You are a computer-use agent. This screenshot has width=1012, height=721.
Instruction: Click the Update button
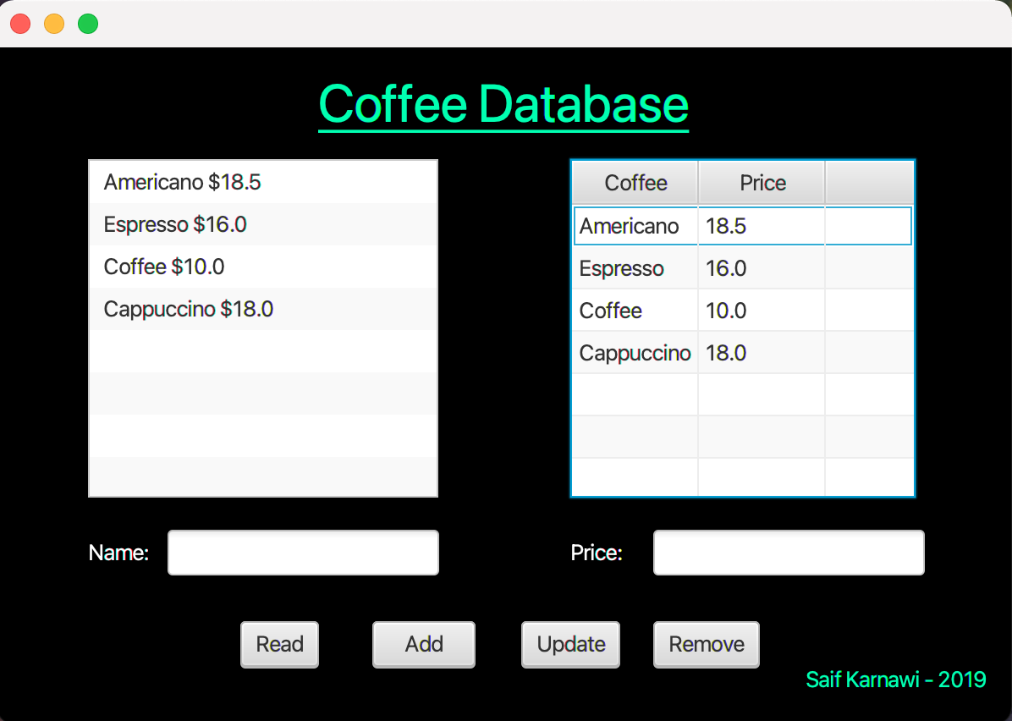570,644
